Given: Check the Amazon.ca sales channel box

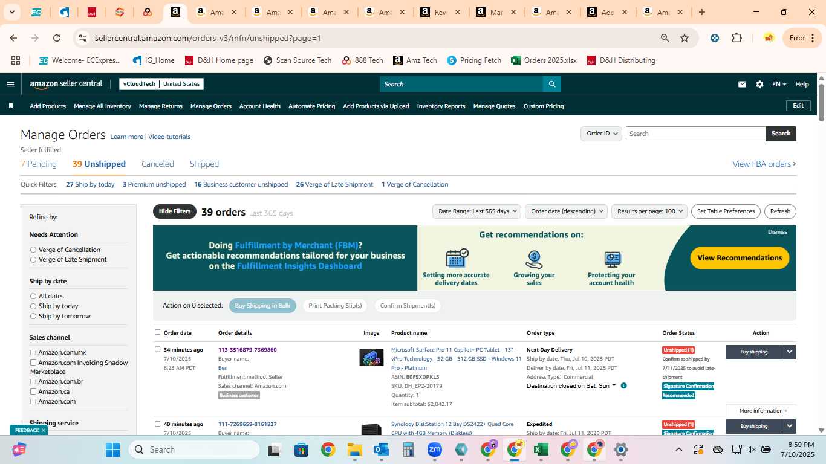Looking at the screenshot, I should [x=33, y=391].
